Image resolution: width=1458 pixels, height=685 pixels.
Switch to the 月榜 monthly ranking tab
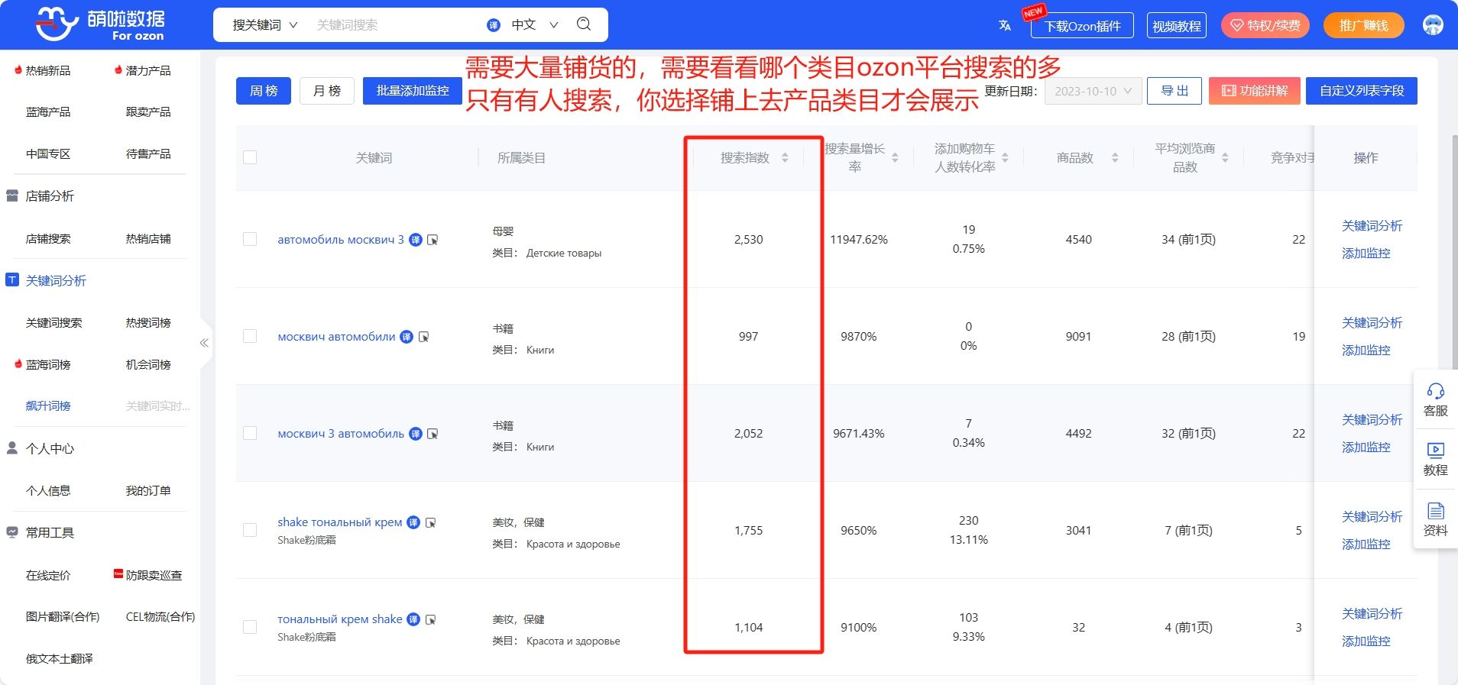click(327, 91)
